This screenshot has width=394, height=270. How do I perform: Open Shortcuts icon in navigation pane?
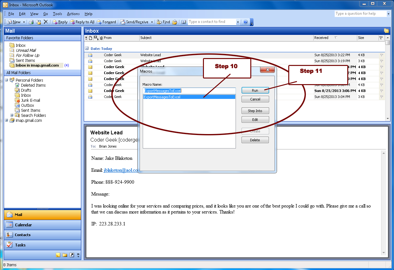pos(72,255)
